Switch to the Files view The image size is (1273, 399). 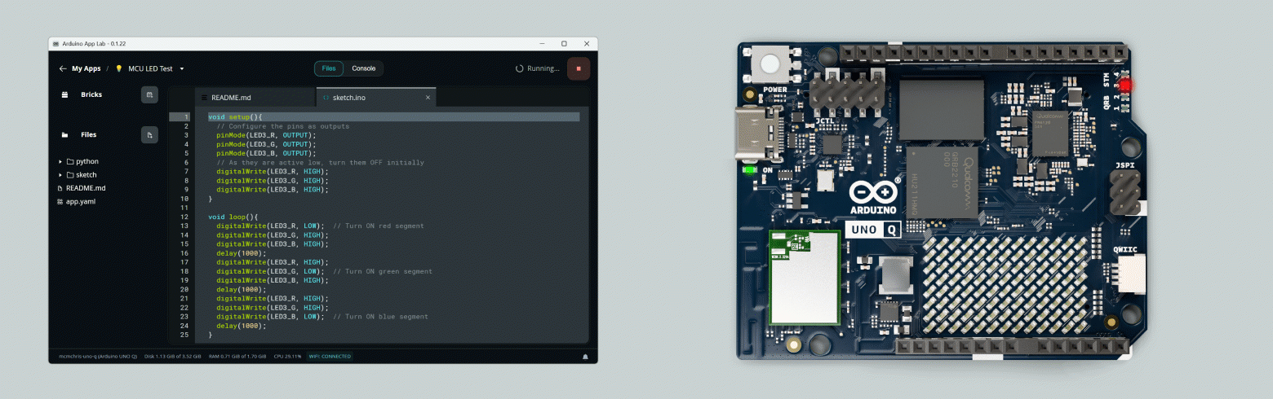tap(329, 68)
